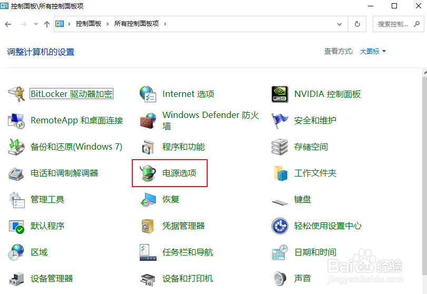The width and height of the screenshot is (427, 294).
Task: Open the 安全和维护 link
Action: 315,120
